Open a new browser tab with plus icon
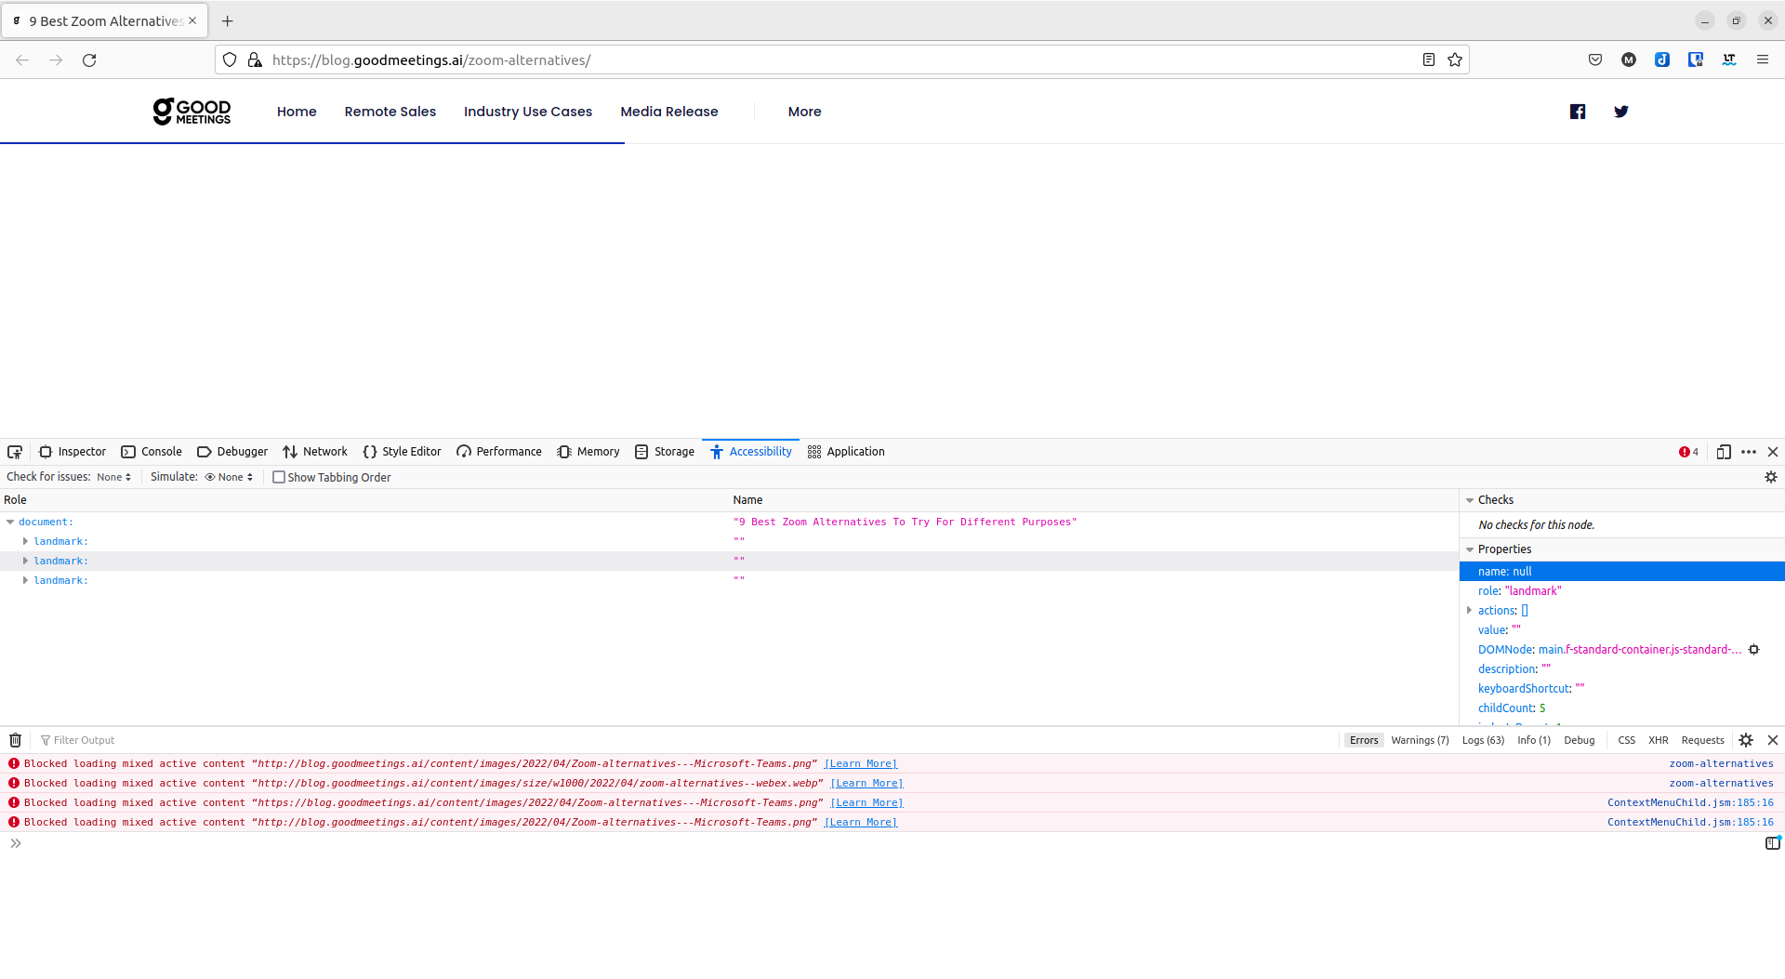1785x979 pixels. coord(228,21)
